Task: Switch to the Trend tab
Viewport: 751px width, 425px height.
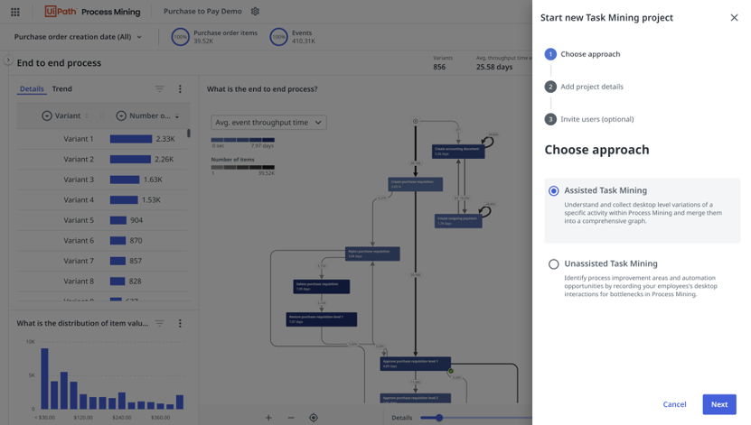Action: (61, 89)
